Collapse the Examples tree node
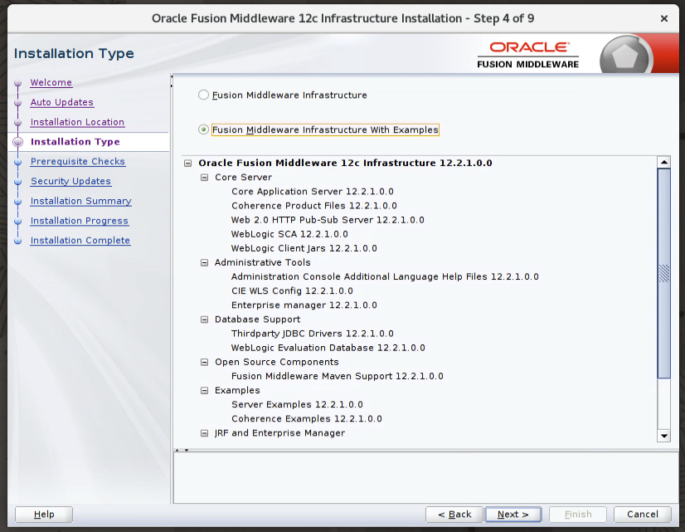 (x=204, y=390)
